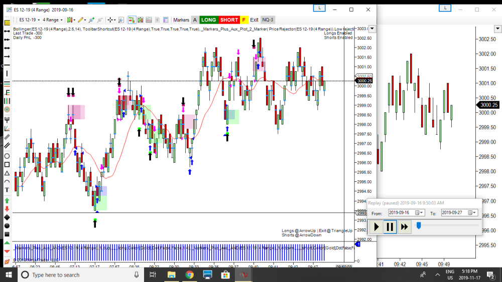This screenshot has height=282, width=502.
Task: Open Chrome from the Windows taskbar
Action: [x=189, y=274]
